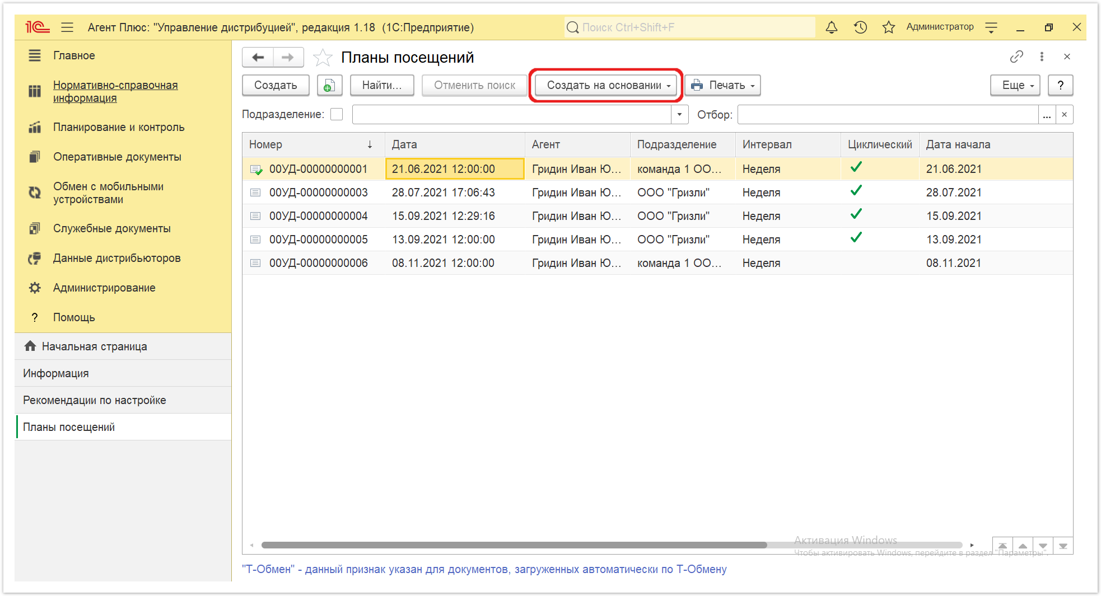The width and height of the screenshot is (1101, 596).
Task: Navigate back with the left arrow
Action: (x=258, y=57)
